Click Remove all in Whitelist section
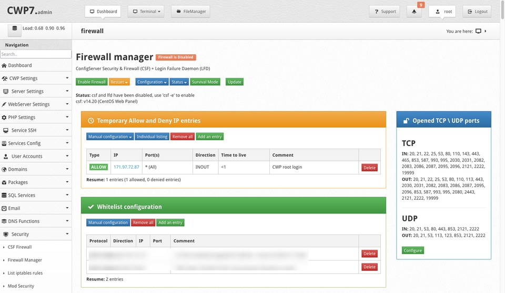 tap(143, 223)
